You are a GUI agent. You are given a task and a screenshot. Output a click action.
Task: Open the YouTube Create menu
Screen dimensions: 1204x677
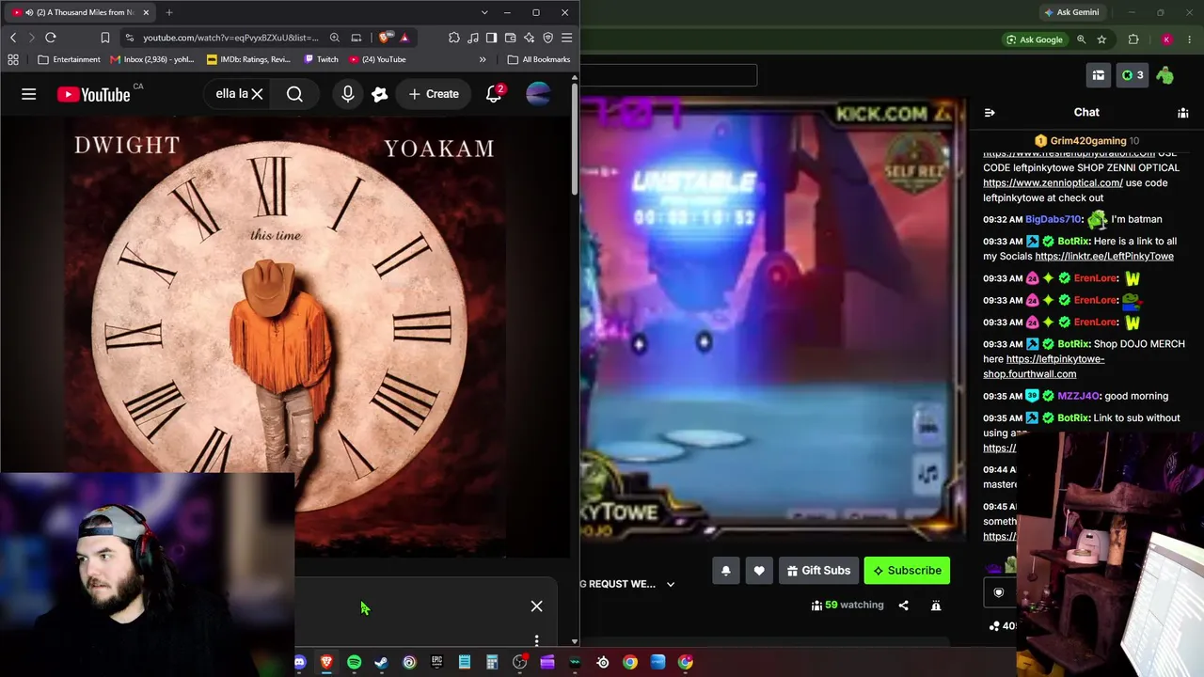[434, 94]
